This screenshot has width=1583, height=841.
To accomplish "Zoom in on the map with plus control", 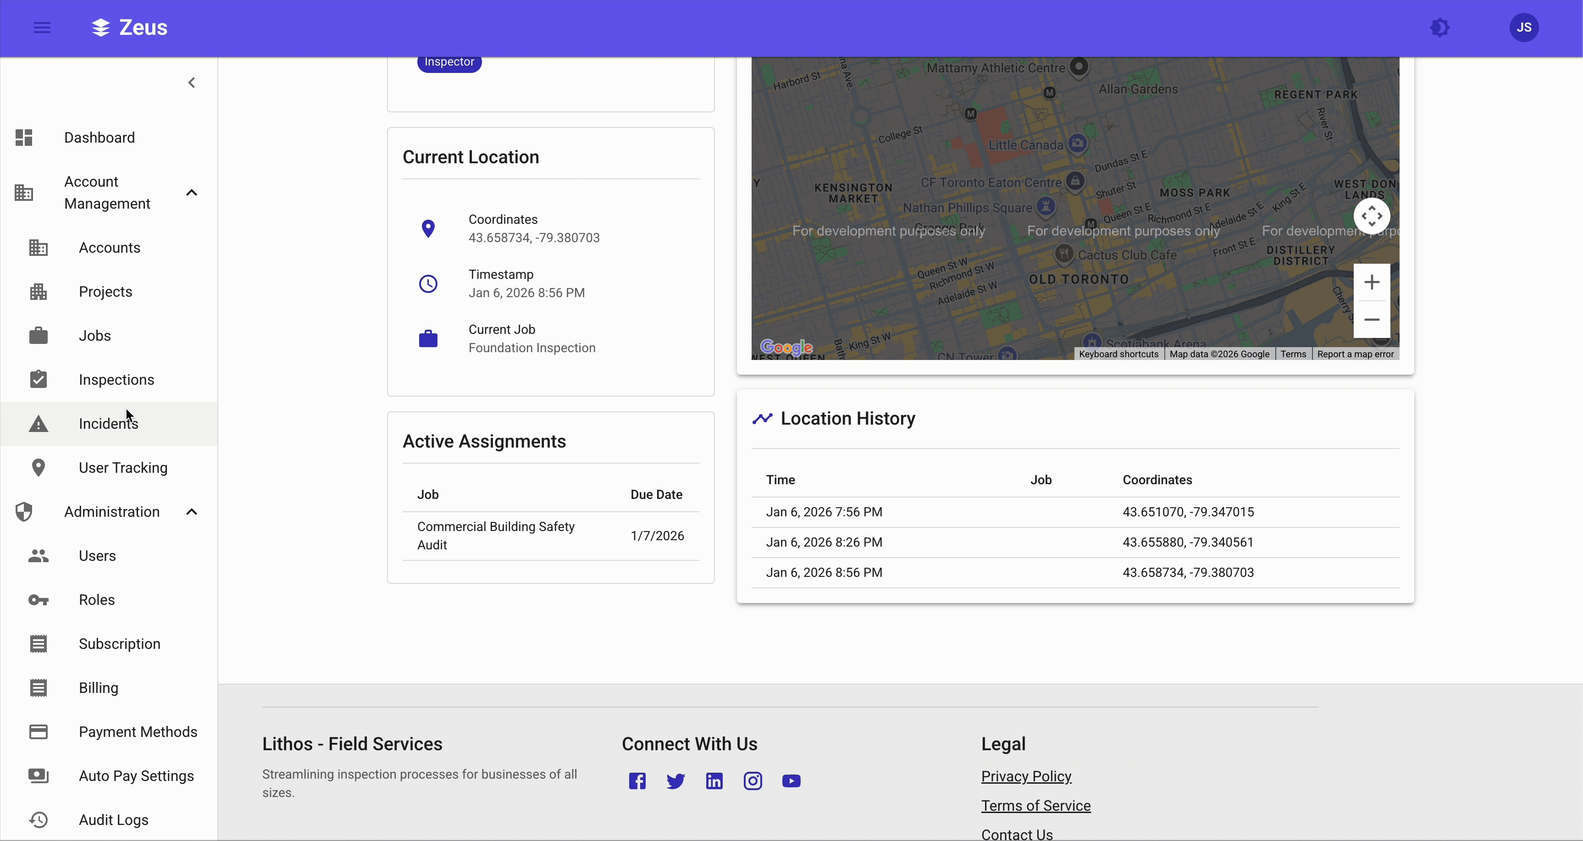I will 1372,282.
